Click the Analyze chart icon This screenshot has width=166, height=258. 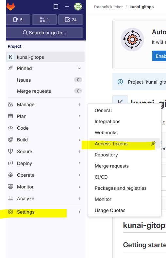(10, 198)
